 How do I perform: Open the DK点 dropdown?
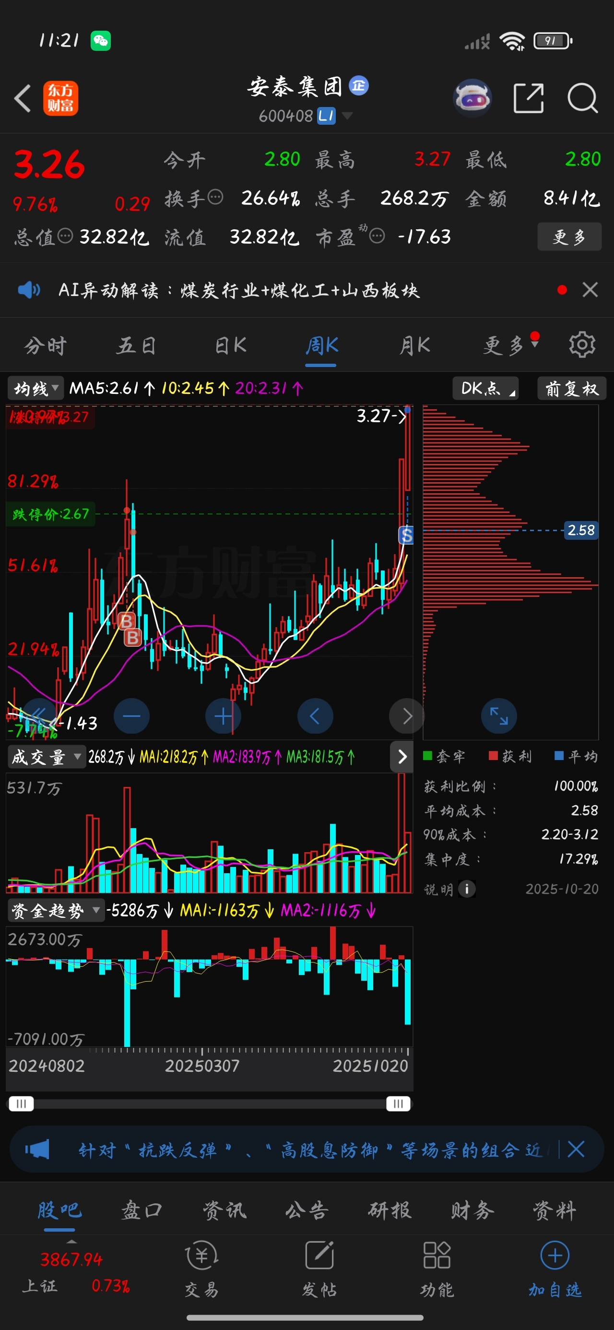pyautogui.click(x=485, y=388)
